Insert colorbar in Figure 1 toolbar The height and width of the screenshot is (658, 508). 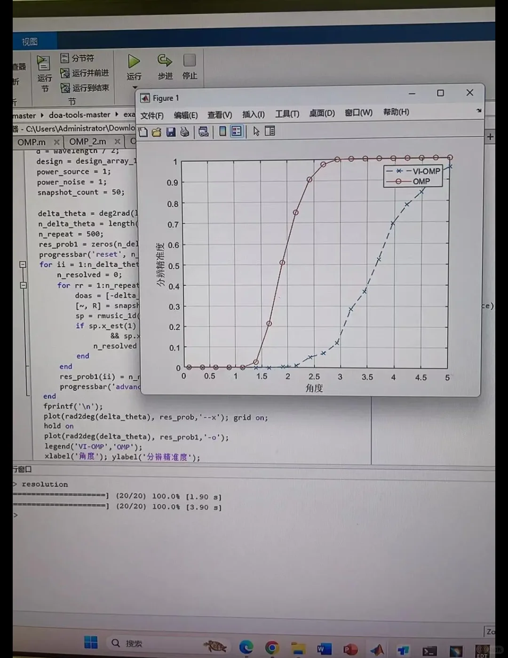pyautogui.click(x=222, y=131)
